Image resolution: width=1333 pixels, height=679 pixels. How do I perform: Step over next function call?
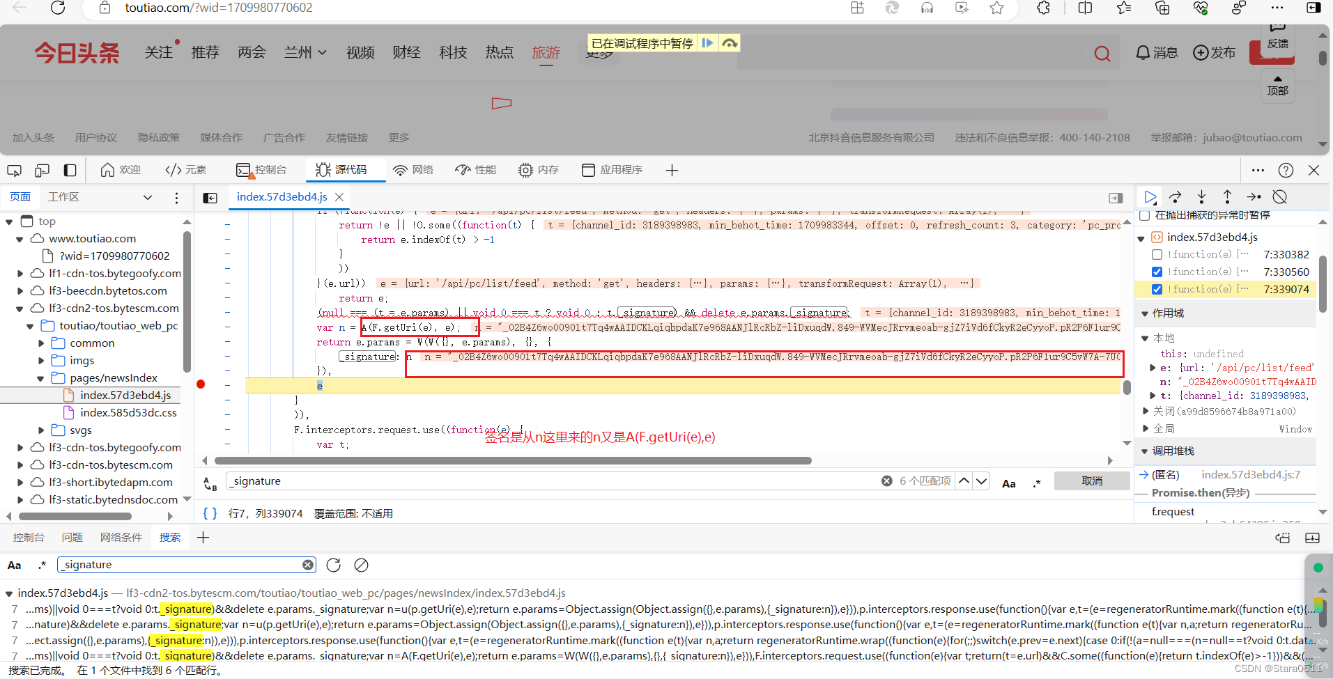coord(1176,197)
